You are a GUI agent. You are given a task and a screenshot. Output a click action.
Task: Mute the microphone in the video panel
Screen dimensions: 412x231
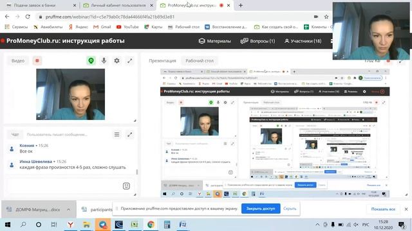pos(104,61)
